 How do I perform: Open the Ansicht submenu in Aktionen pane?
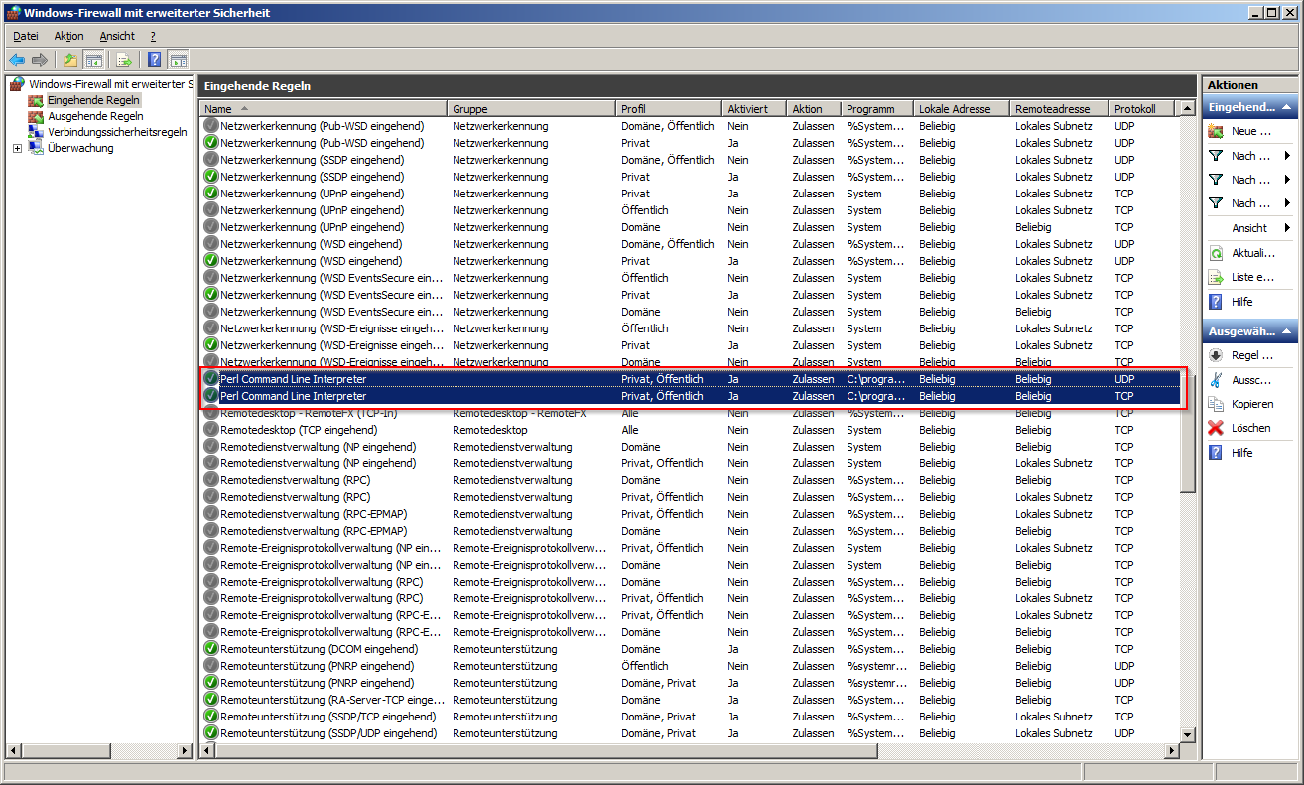click(x=1249, y=228)
